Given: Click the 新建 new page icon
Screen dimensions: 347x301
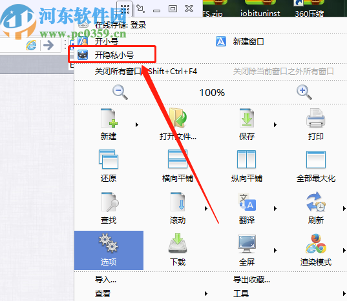Looking at the screenshot, I should click(x=109, y=118).
